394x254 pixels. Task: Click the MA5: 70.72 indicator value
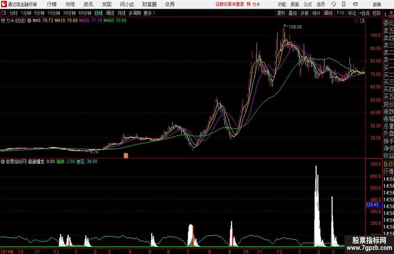[43, 21]
